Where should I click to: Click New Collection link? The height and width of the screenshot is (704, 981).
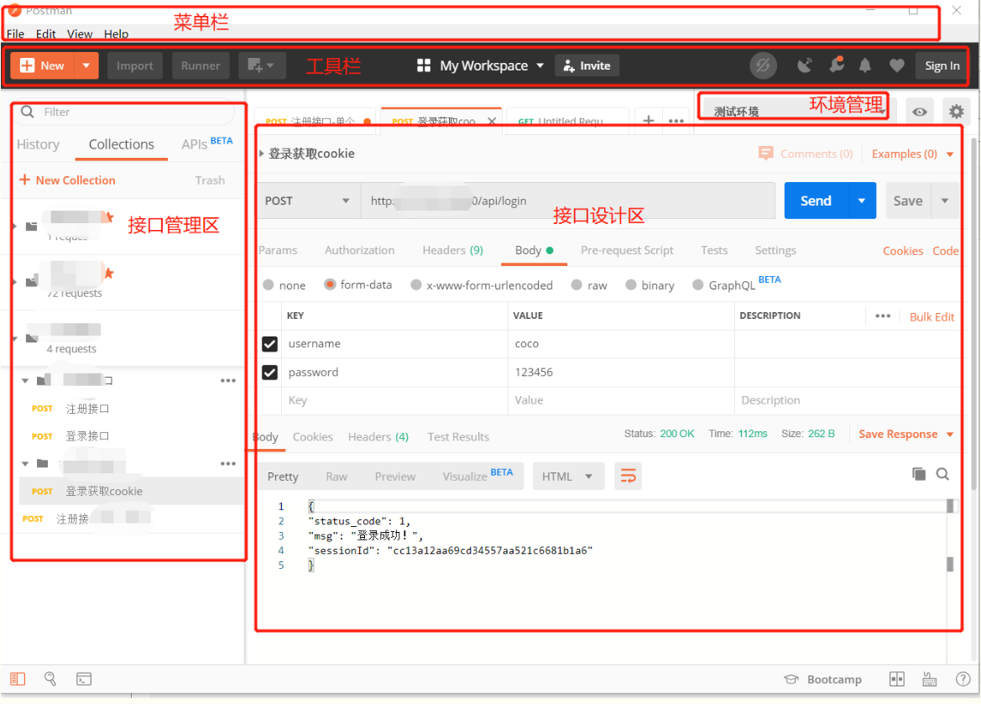pos(68,180)
